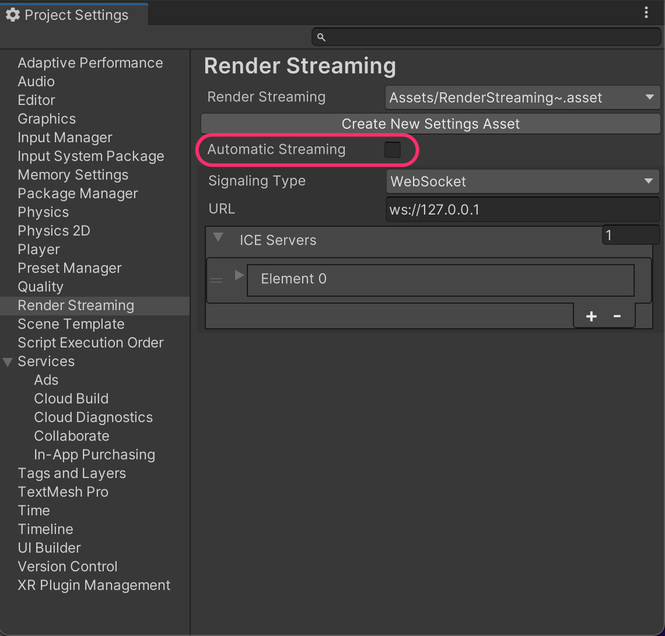Screen dimensions: 665x636
Task: Click the URL text field
Action: coord(522,209)
